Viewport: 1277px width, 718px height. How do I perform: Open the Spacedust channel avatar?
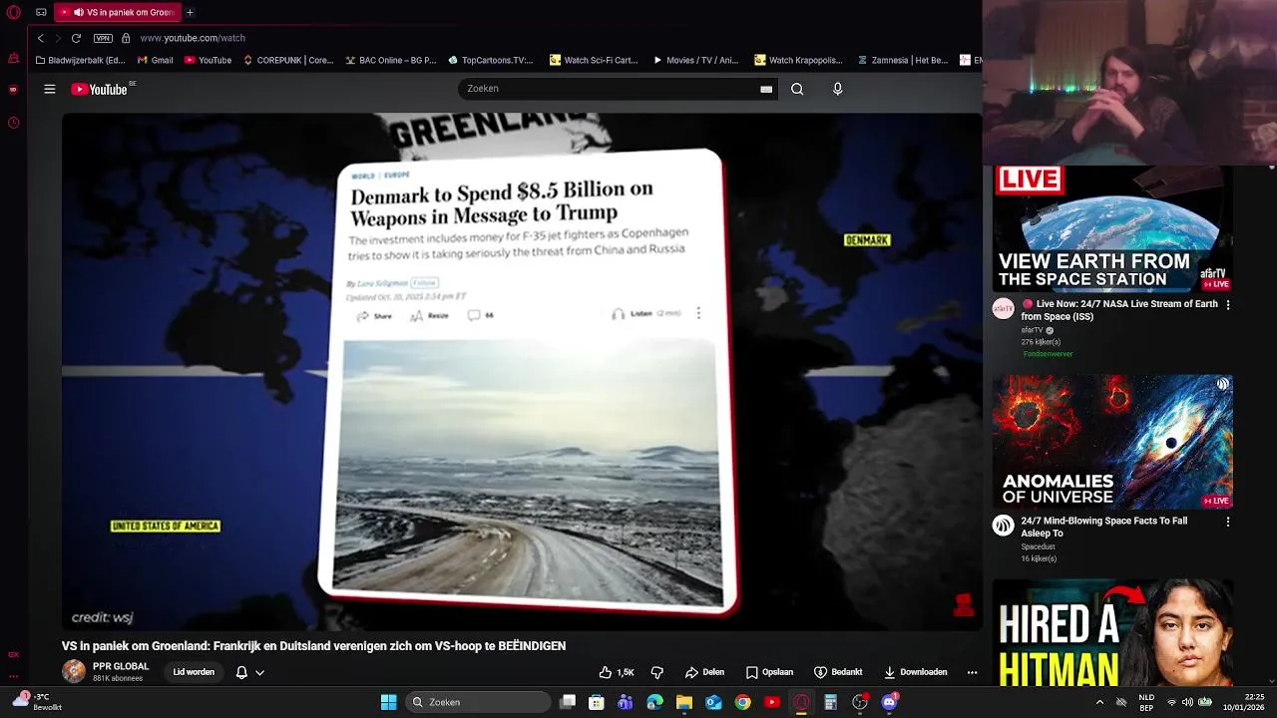1004,525
